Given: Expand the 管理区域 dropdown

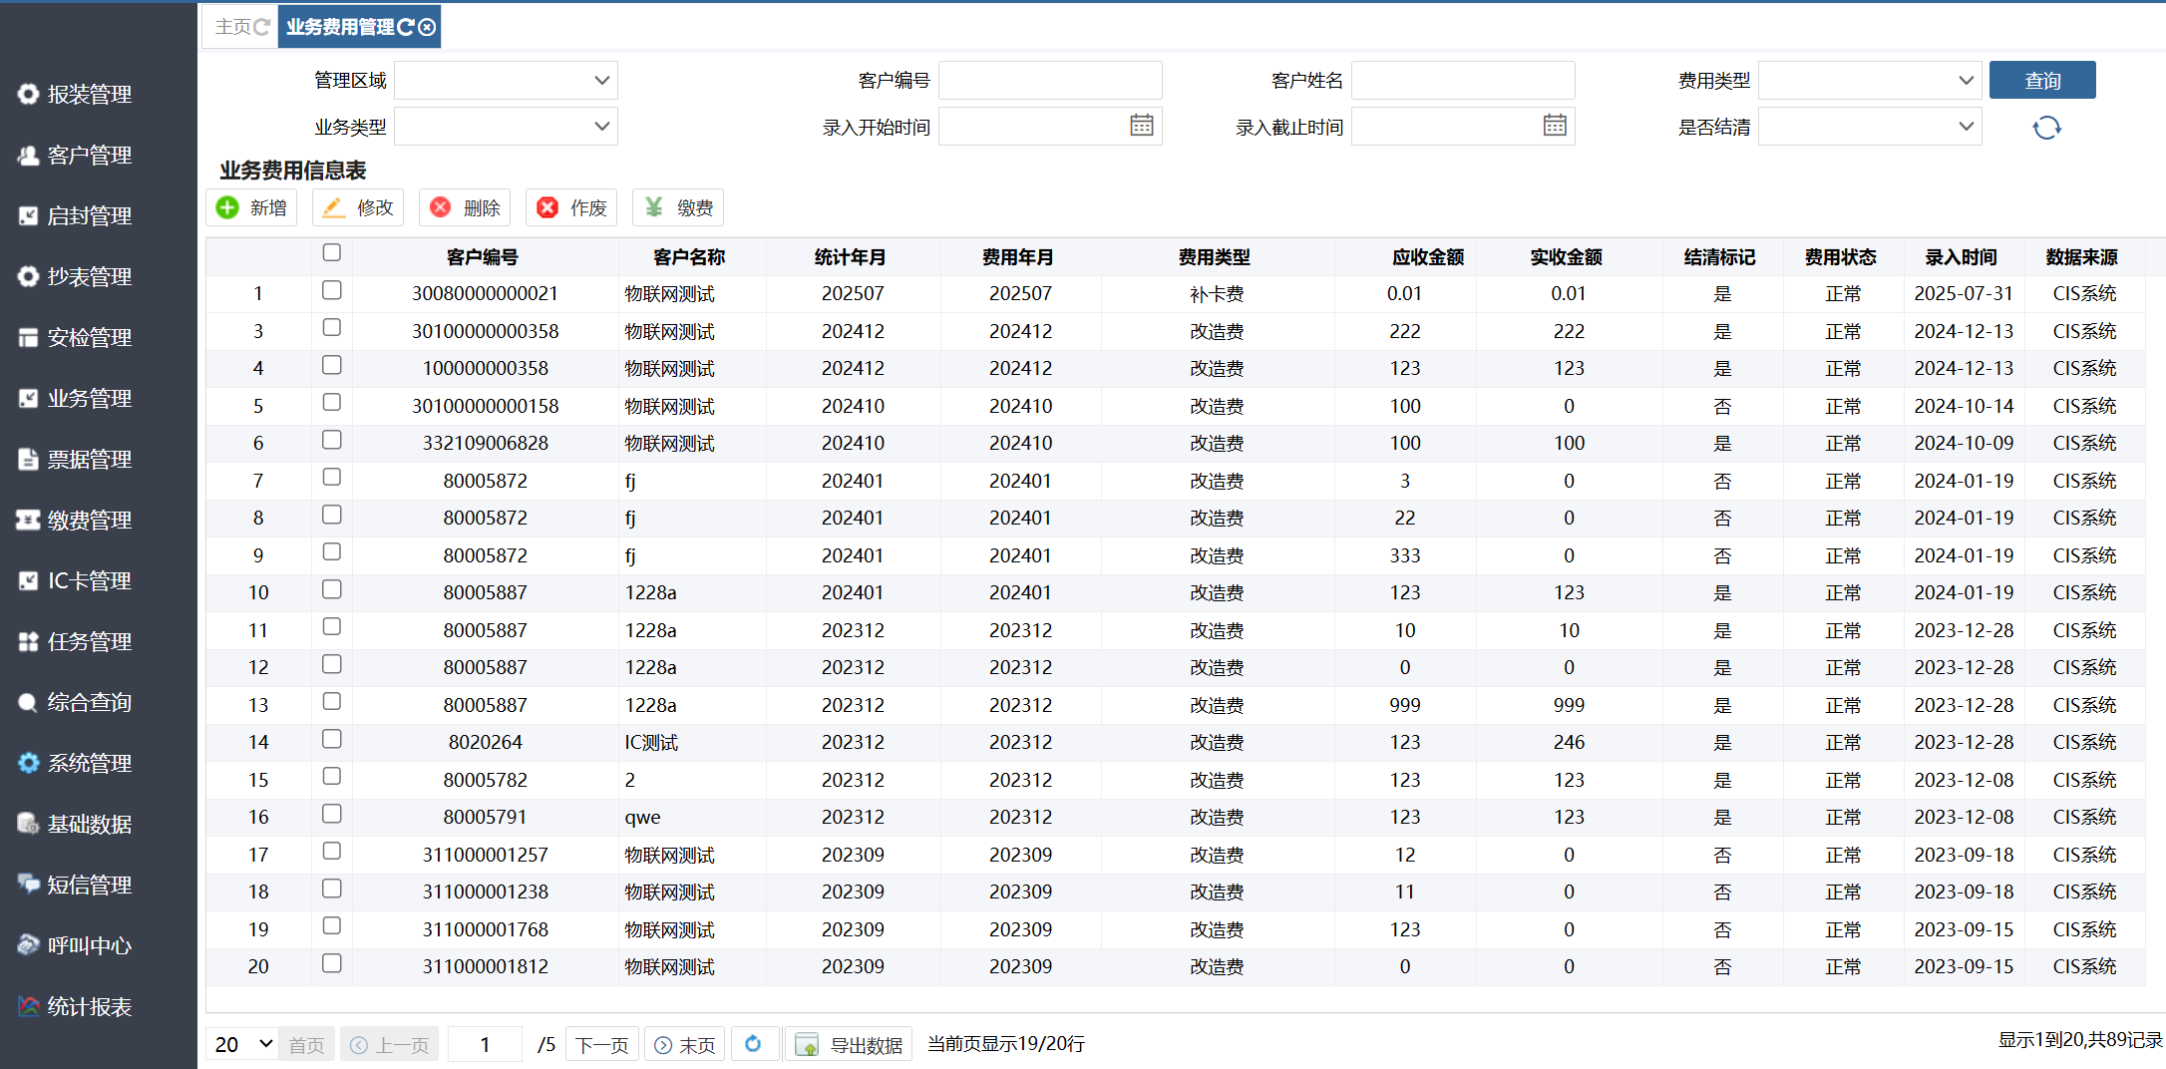Looking at the screenshot, I should (506, 81).
